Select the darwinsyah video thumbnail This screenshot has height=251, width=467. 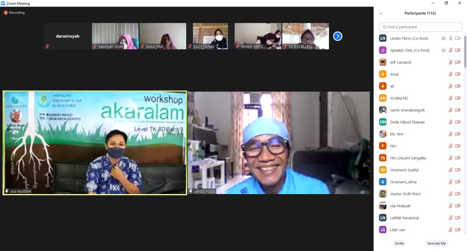67,36
